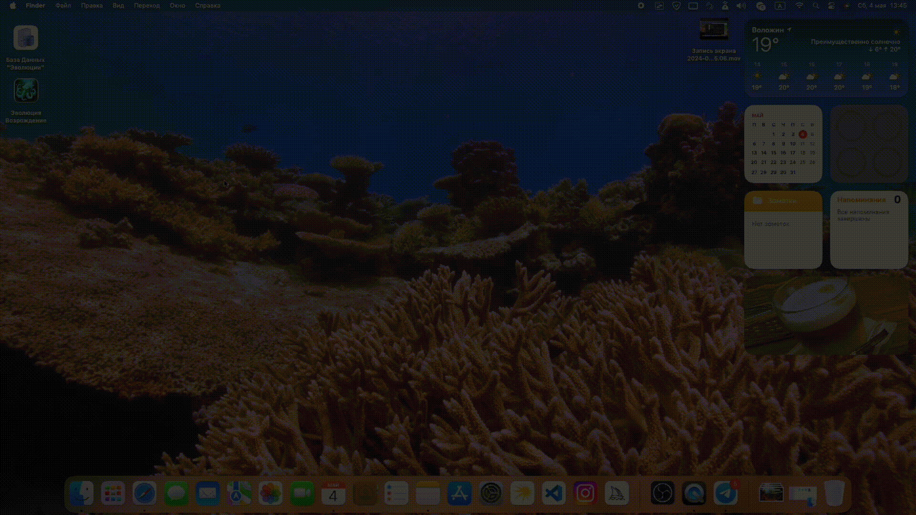Screen dimensions: 916x515
Task: Launch Visual Studio Code from Dock
Action: tap(553, 494)
